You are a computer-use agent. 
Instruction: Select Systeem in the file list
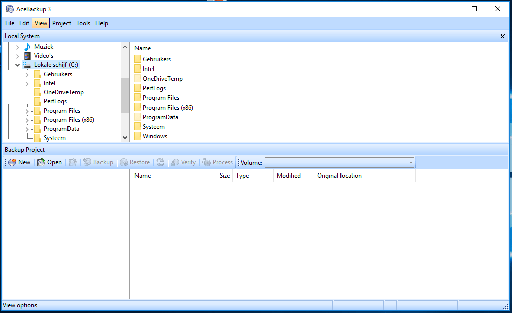tap(153, 127)
